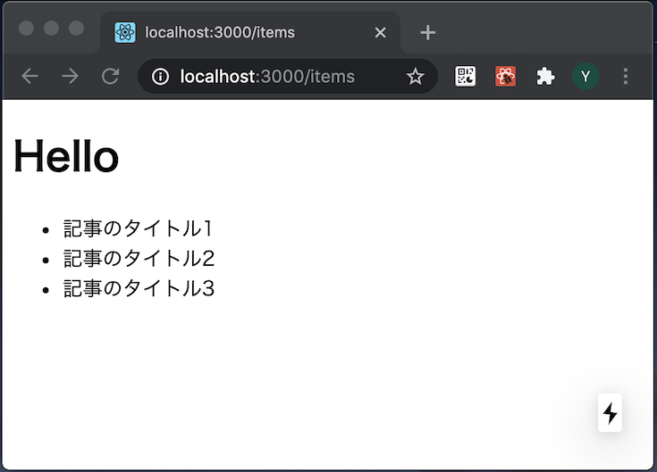This screenshot has height=472, width=657.
Task: Click list item 記事のタイトル2
Action: tap(139, 259)
